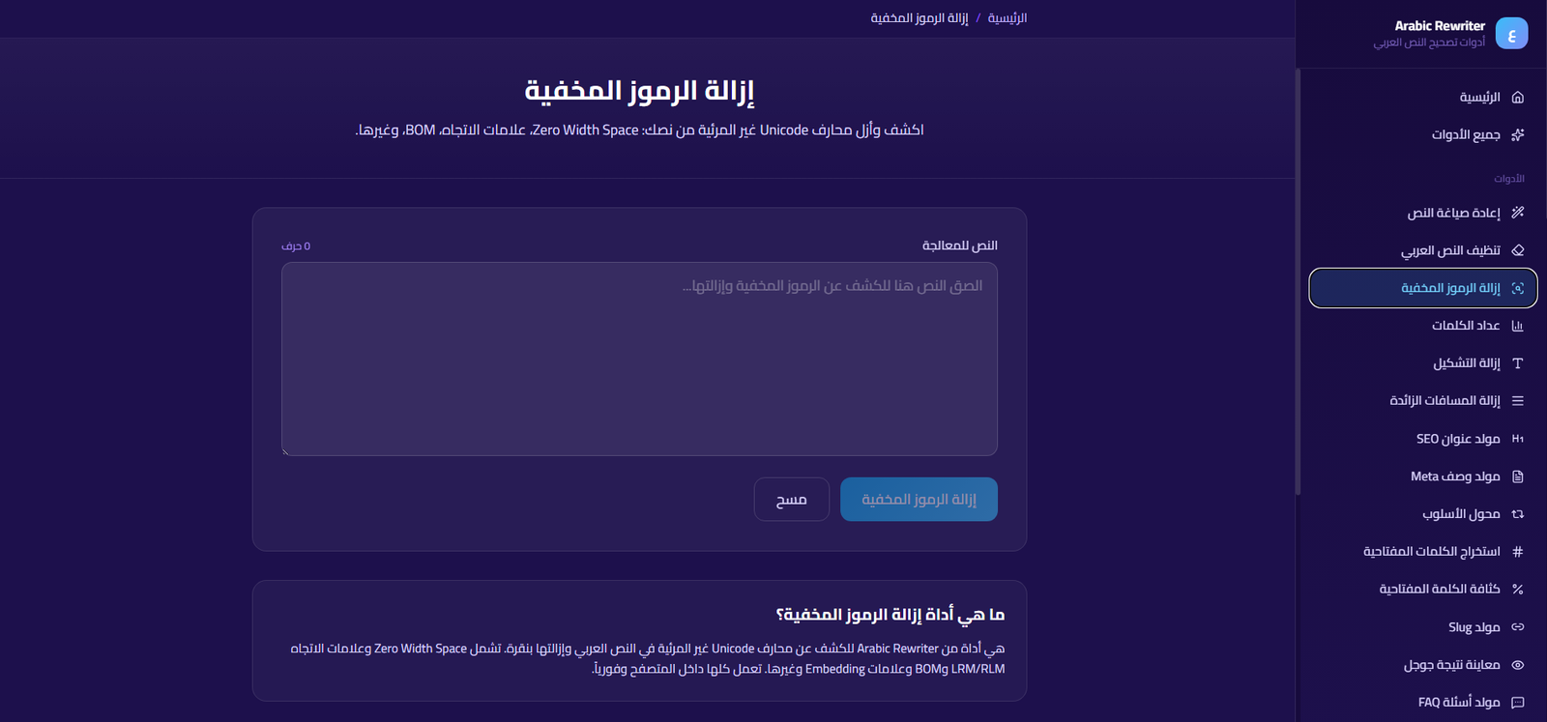
Task: Open استخراج الكلمات المفتاحية tool
Action: (1423, 552)
